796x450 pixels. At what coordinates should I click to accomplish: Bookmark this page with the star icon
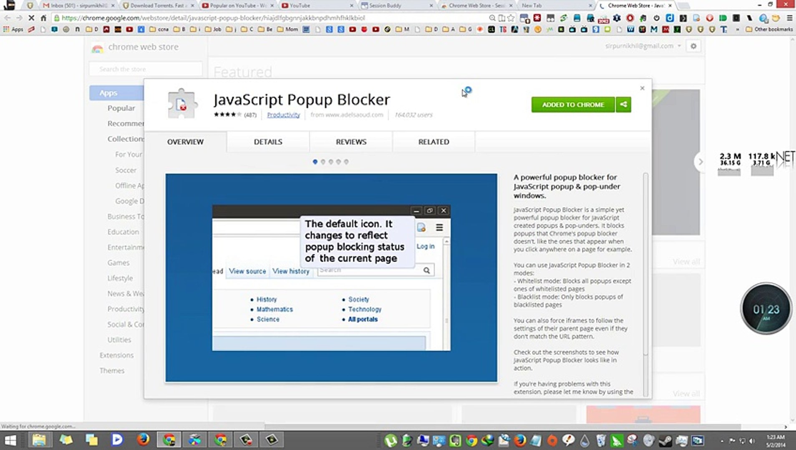(x=511, y=18)
